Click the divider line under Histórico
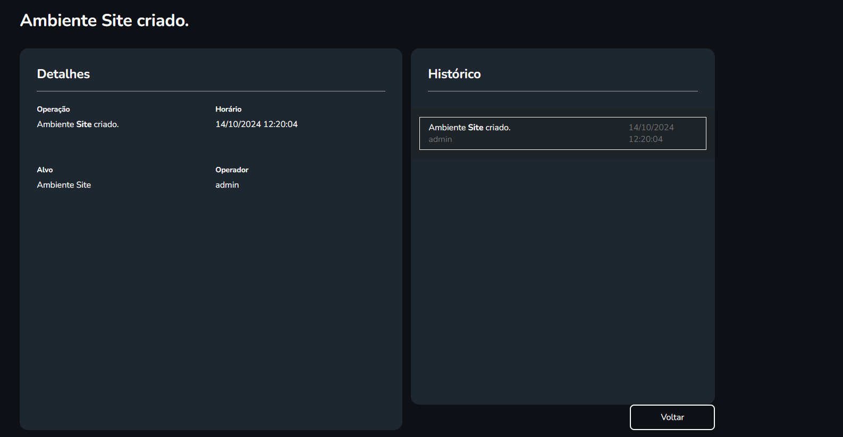The height and width of the screenshot is (437, 843). [562, 91]
